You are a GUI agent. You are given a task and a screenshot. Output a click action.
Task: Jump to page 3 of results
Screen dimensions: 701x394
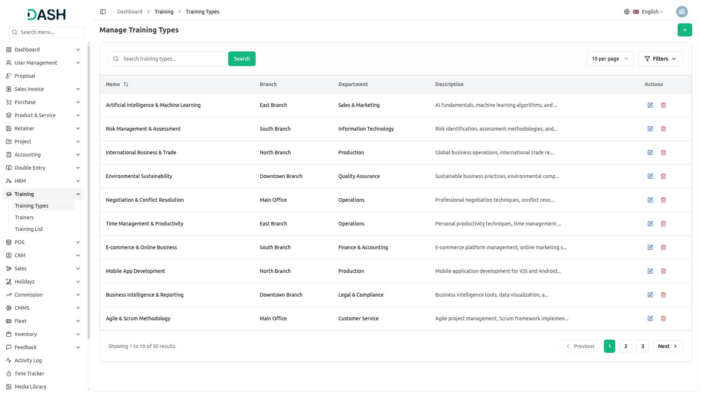click(643, 346)
